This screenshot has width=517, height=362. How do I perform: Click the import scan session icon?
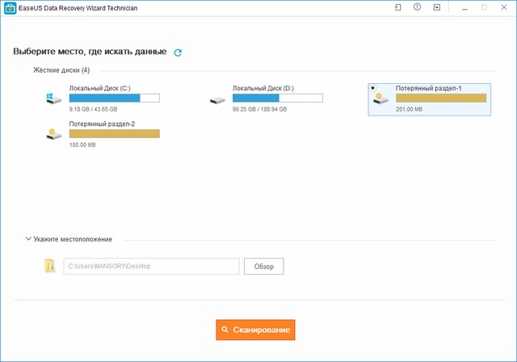tap(397, 7)
